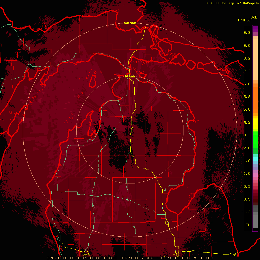Click the -0.5 legend value
Image resolution: width=260 pixels, height=260 pixels.
[246, 199]
